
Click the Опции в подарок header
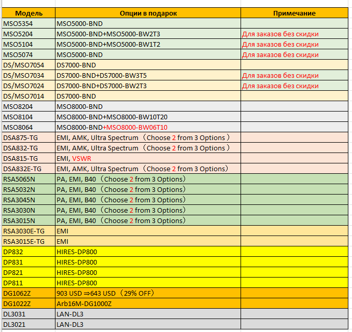click(148, 13)
